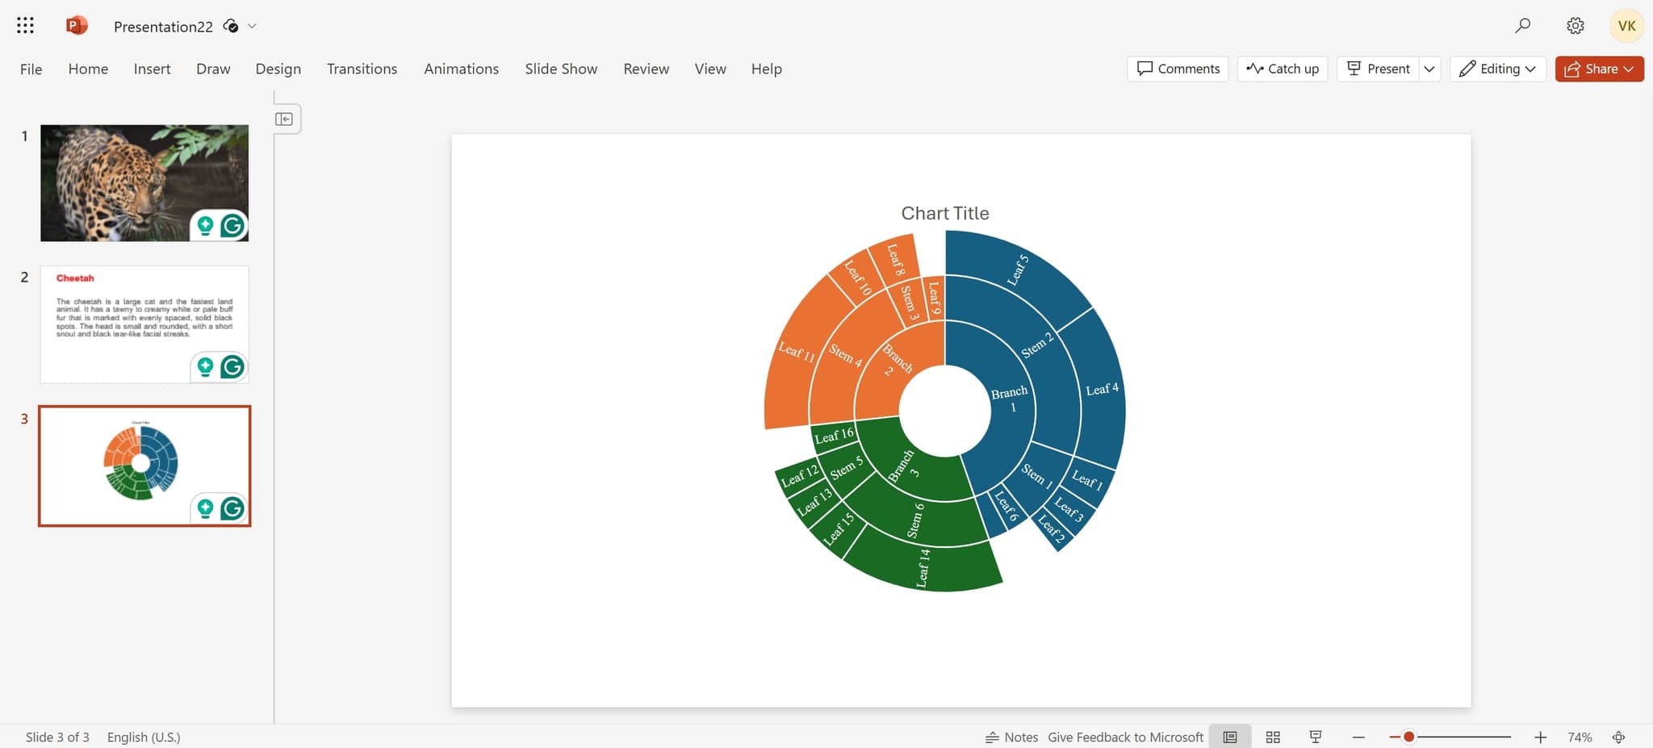Screen dimensions: 1653x748
Task: Open the Insert tab
Action: point(152,69)
